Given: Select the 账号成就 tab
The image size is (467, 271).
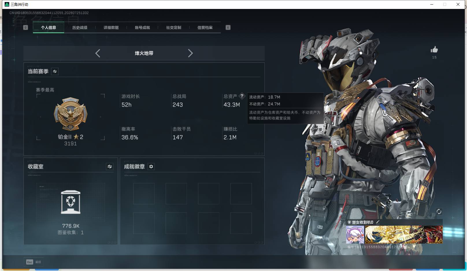Looking at the screenshot, I should tap(142, 27).
